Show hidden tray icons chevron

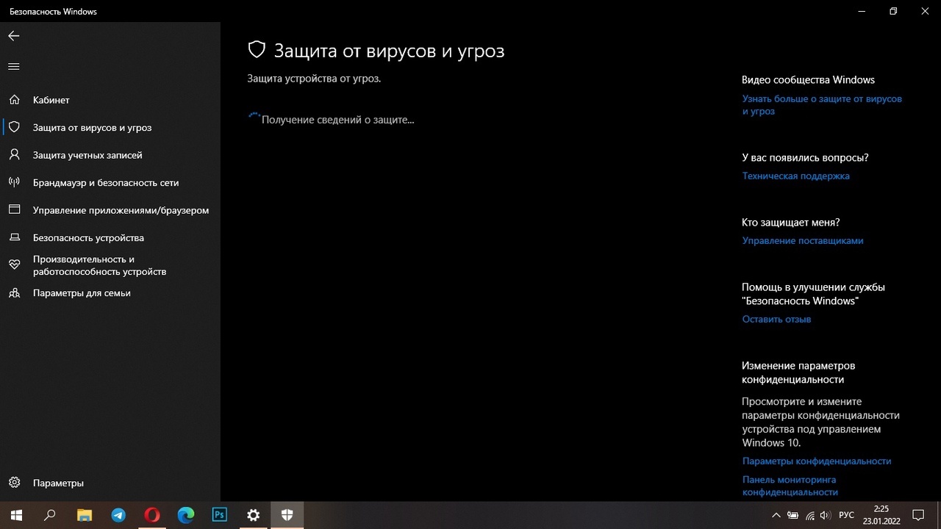coord(776,516)
